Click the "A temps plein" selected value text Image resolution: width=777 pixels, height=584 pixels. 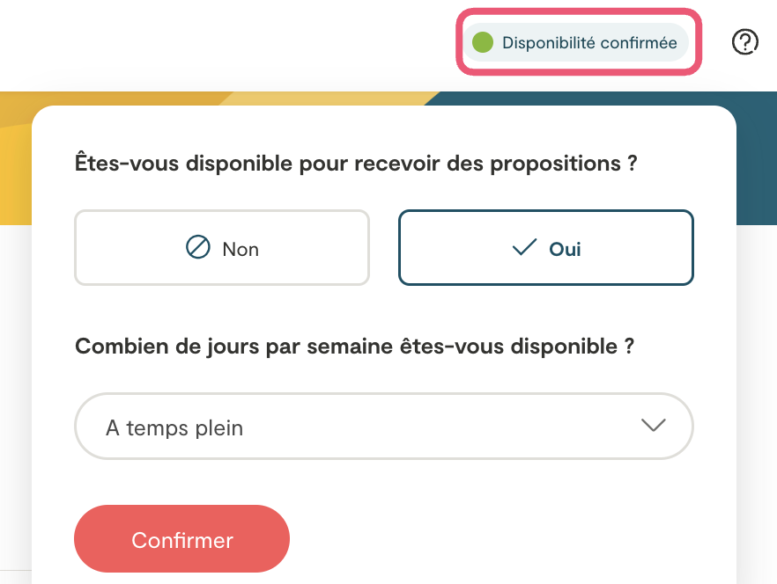pos(174,428)
